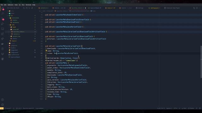This screenshot has height=113, width=202.
Task: Click the Ln, Col cursor position in status bar
Action: (x=161, y=108)
